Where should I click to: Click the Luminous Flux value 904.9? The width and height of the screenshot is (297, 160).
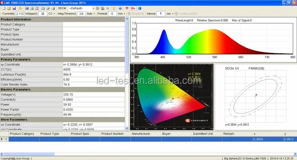67,74
